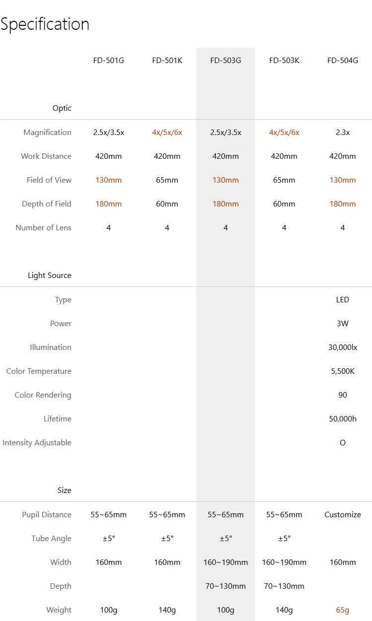Click the Size section label
Viewport: 372px width, 621px height.
coord(64,490)
